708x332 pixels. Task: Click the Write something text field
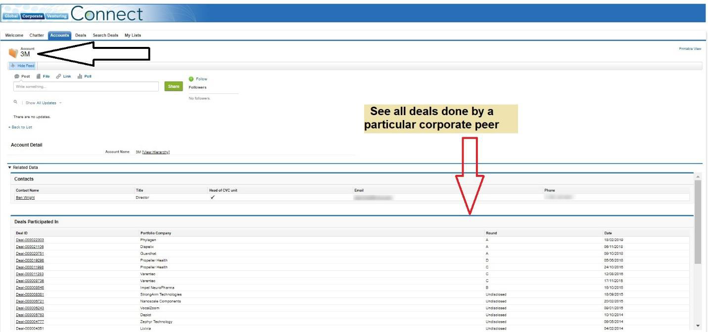87,86
